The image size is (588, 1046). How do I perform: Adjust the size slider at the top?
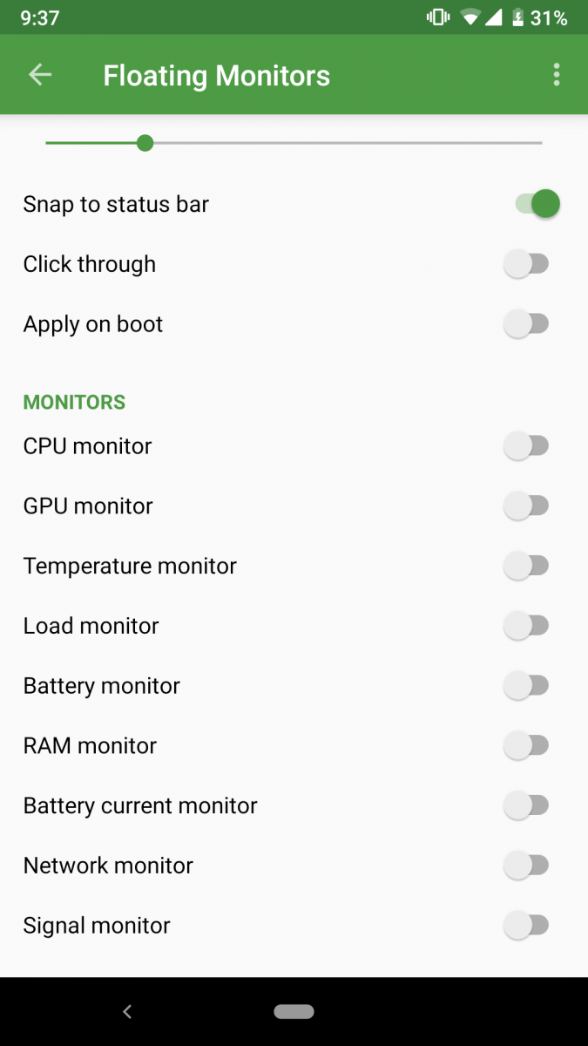point(145,142)
